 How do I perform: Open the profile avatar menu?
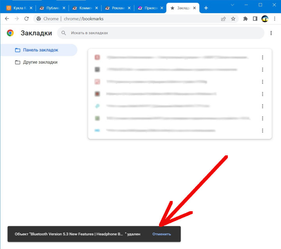pos(265,19)
